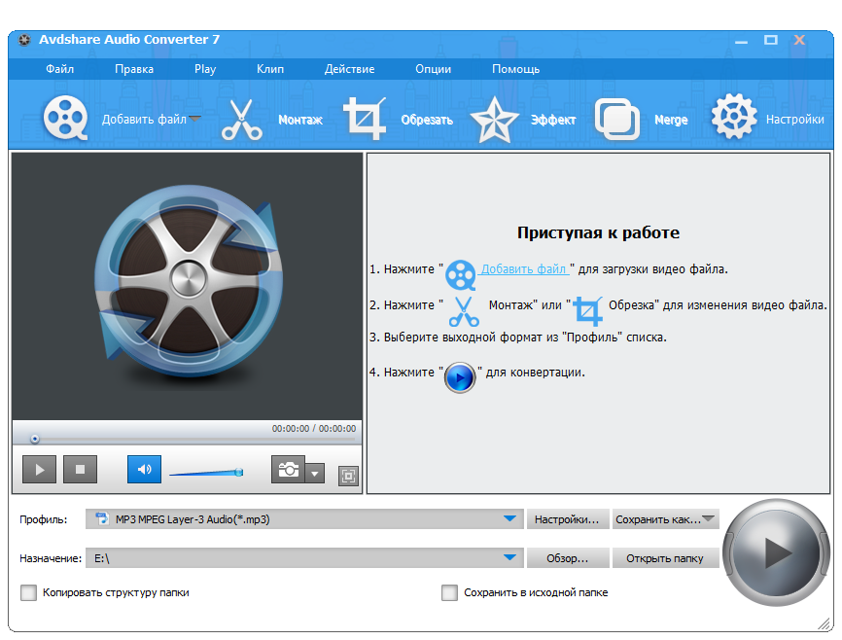The height and width of the screenshot is (640, 842).
Task: Click the Обзор browse button
Action: tap(568, 557)
